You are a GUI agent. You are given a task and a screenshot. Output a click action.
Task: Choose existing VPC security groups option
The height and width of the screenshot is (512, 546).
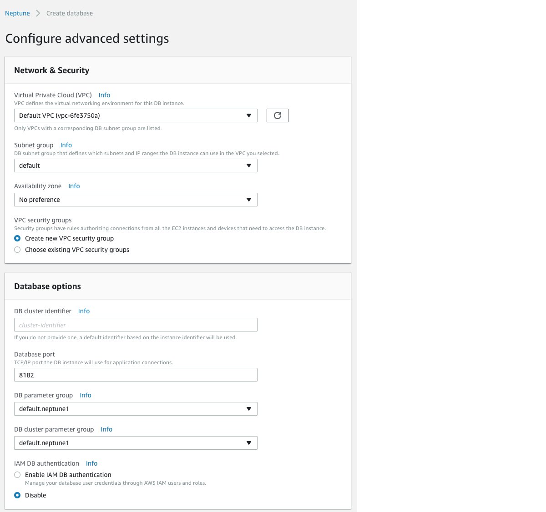click(17, 249)
